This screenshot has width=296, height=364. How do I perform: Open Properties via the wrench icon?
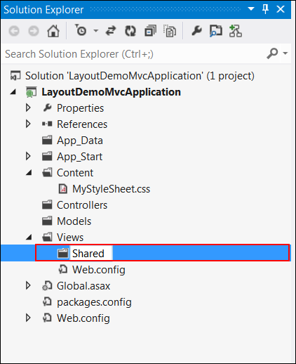tap(196, 31)
